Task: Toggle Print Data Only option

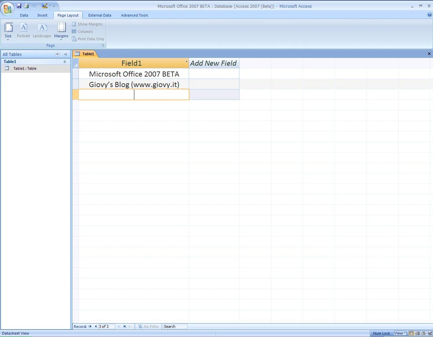Action: click(x=88, y=39)
